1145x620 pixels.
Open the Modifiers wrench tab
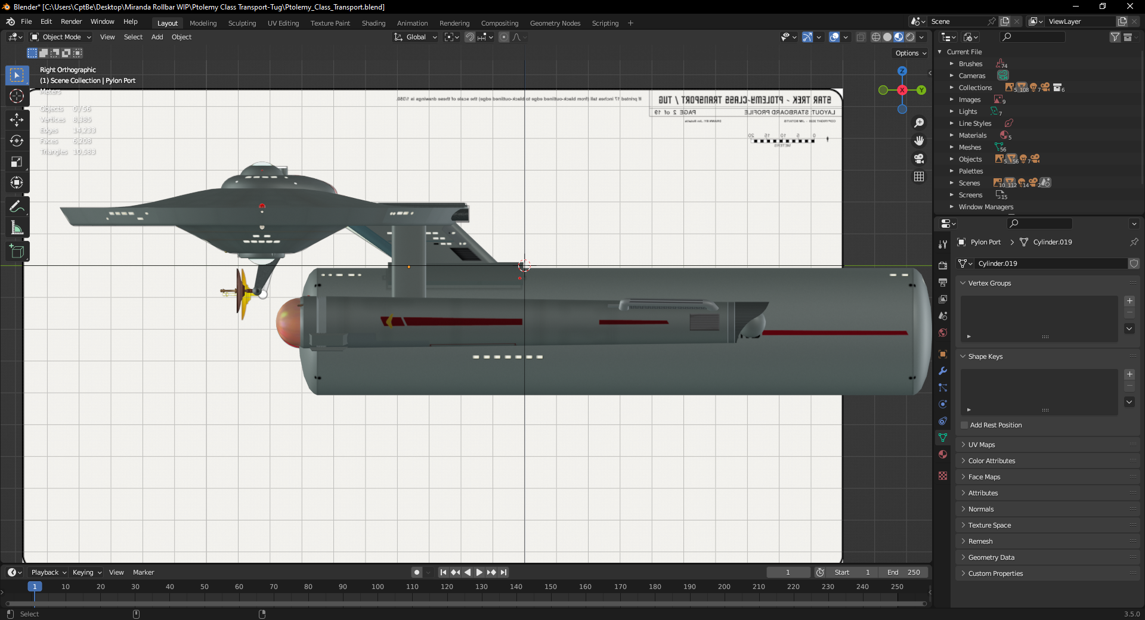[x=943, y=371]
